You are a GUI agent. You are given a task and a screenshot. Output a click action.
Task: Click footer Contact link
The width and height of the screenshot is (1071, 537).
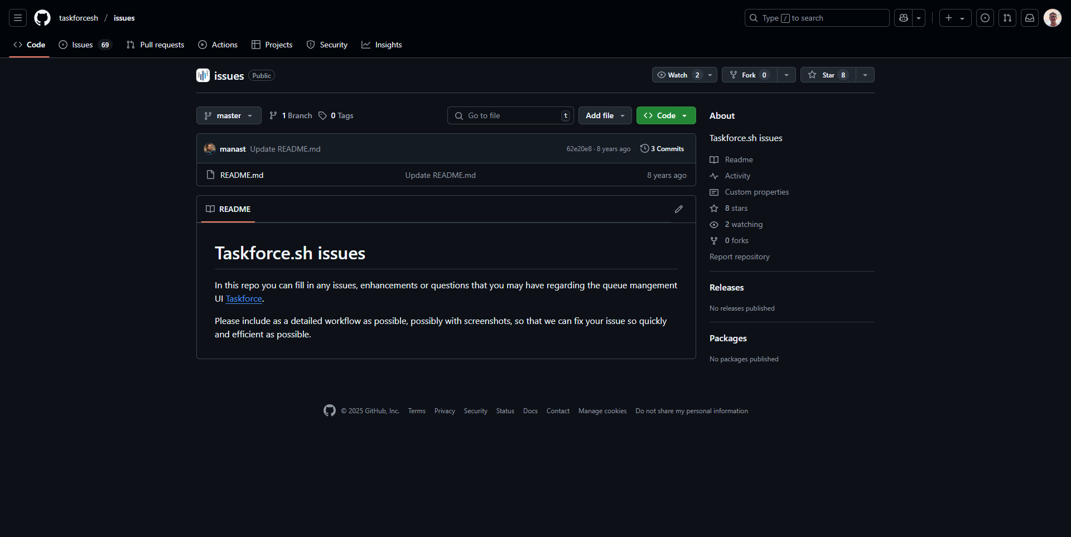(x=558, y=411)
